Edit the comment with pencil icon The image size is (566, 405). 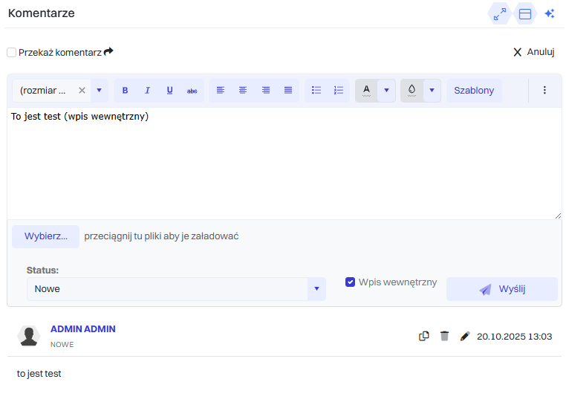tap(465, 336)
